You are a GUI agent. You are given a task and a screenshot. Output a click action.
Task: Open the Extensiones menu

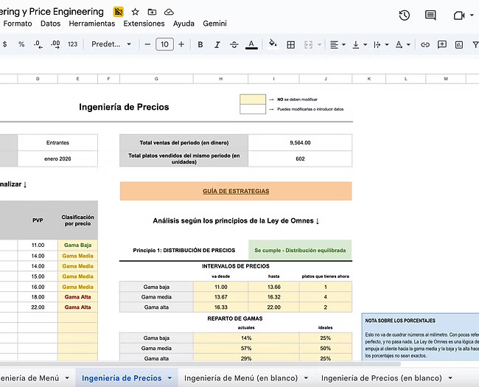[144, 24]
